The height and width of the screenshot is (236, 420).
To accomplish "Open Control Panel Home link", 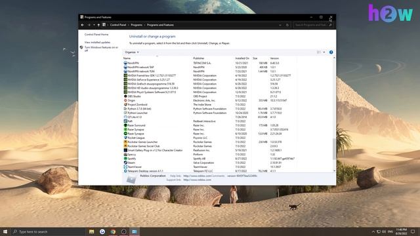I will (x=96, y=35).
